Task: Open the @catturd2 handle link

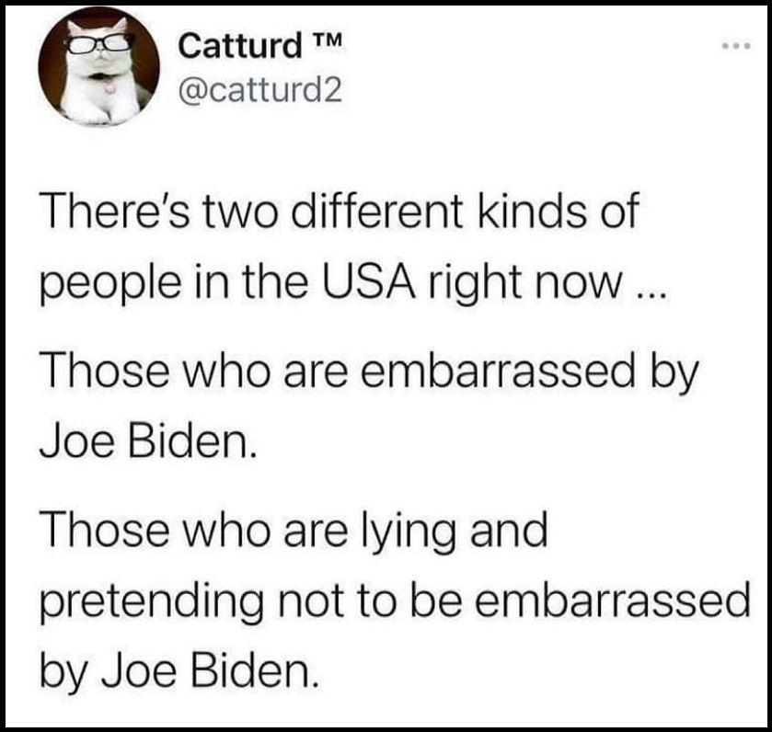Action: point(260,90)
